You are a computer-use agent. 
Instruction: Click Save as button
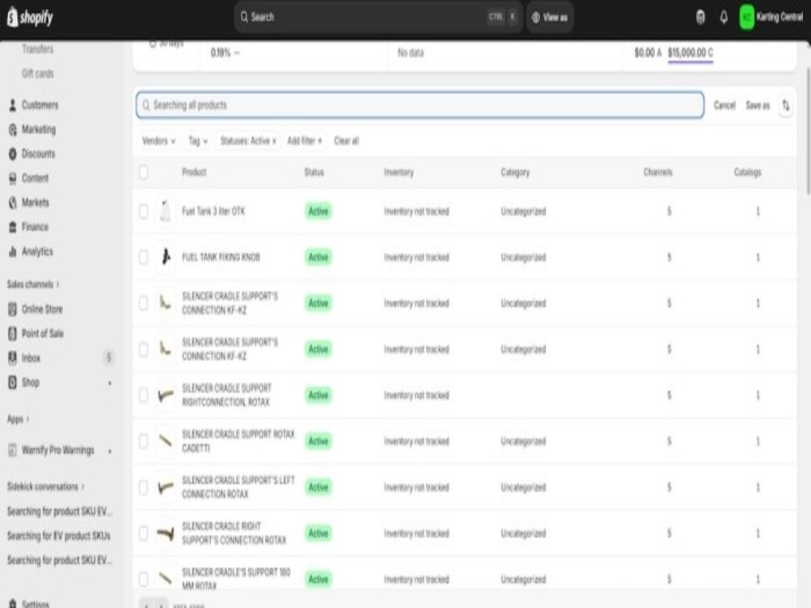[x=757, y=105]
